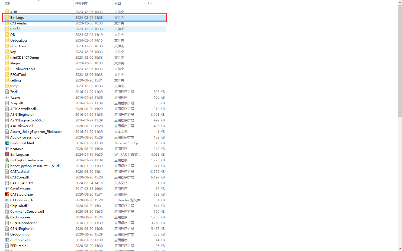Click the CATCore.dll file name
The width and height of the screenshot is (402, 251).
20,177
